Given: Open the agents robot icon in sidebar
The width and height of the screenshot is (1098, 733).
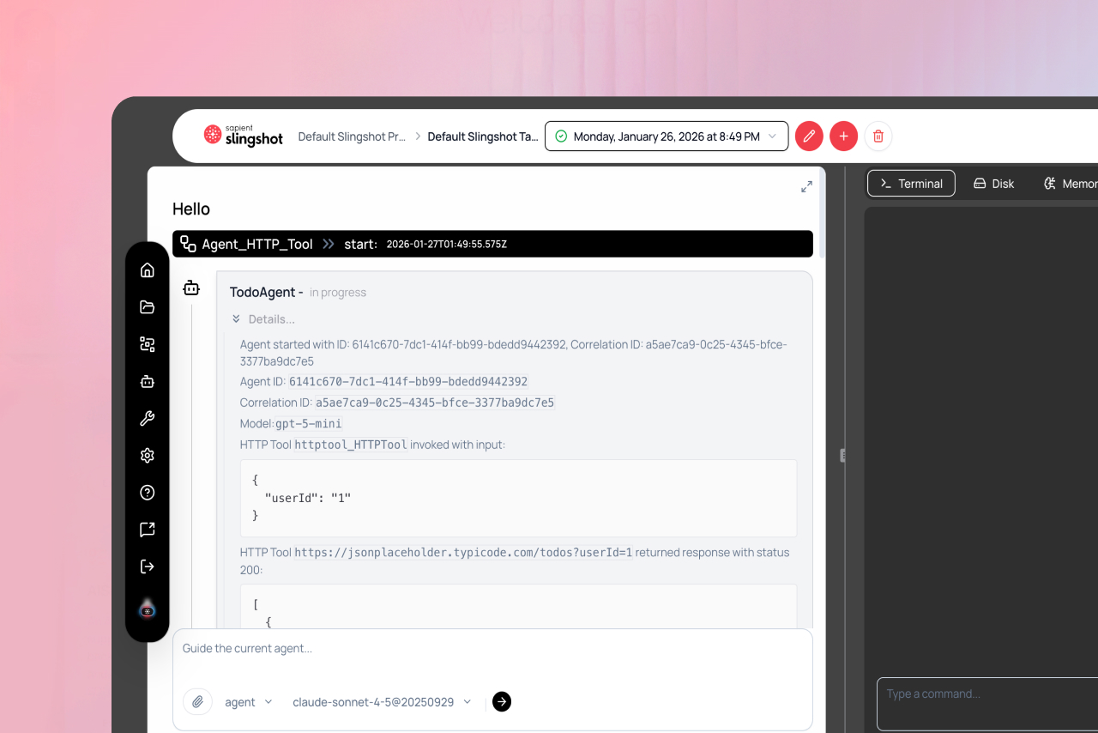Looking at the screenshot, I should coord(148,382).
